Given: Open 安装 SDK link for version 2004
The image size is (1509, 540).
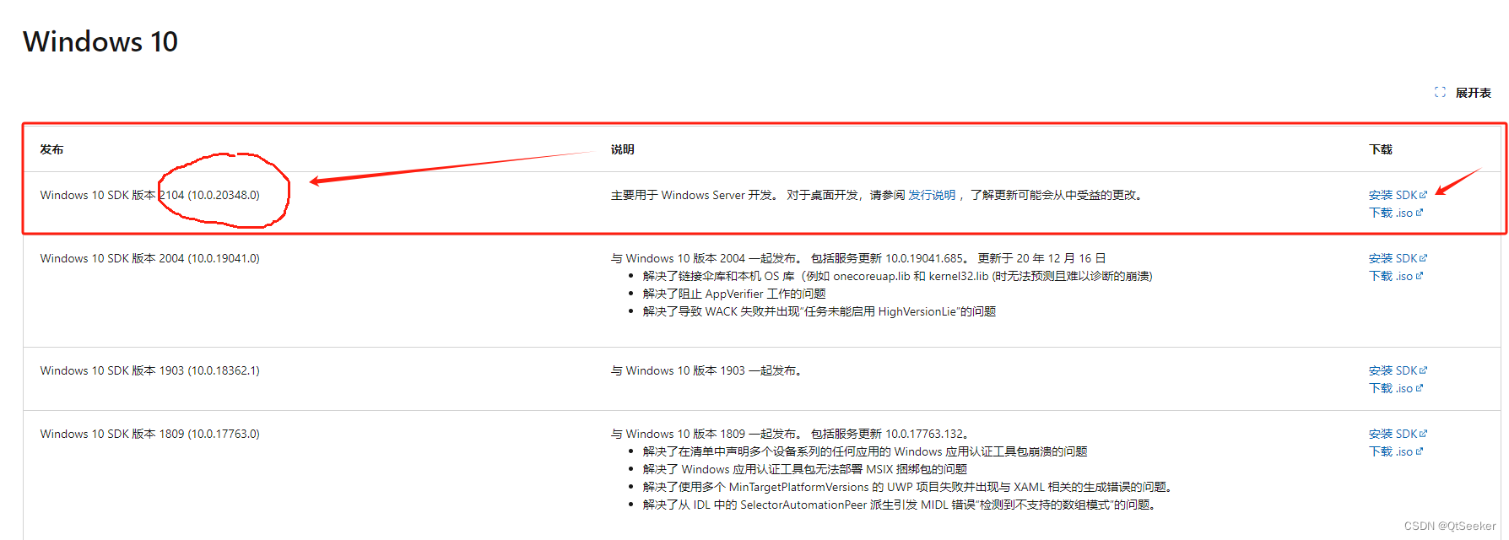Looking at the screenshot, I should [x=1398, y=258].
